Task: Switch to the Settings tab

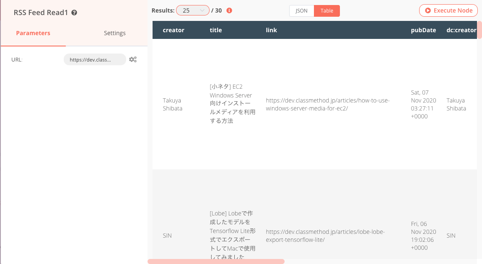Action: (115, 33)
